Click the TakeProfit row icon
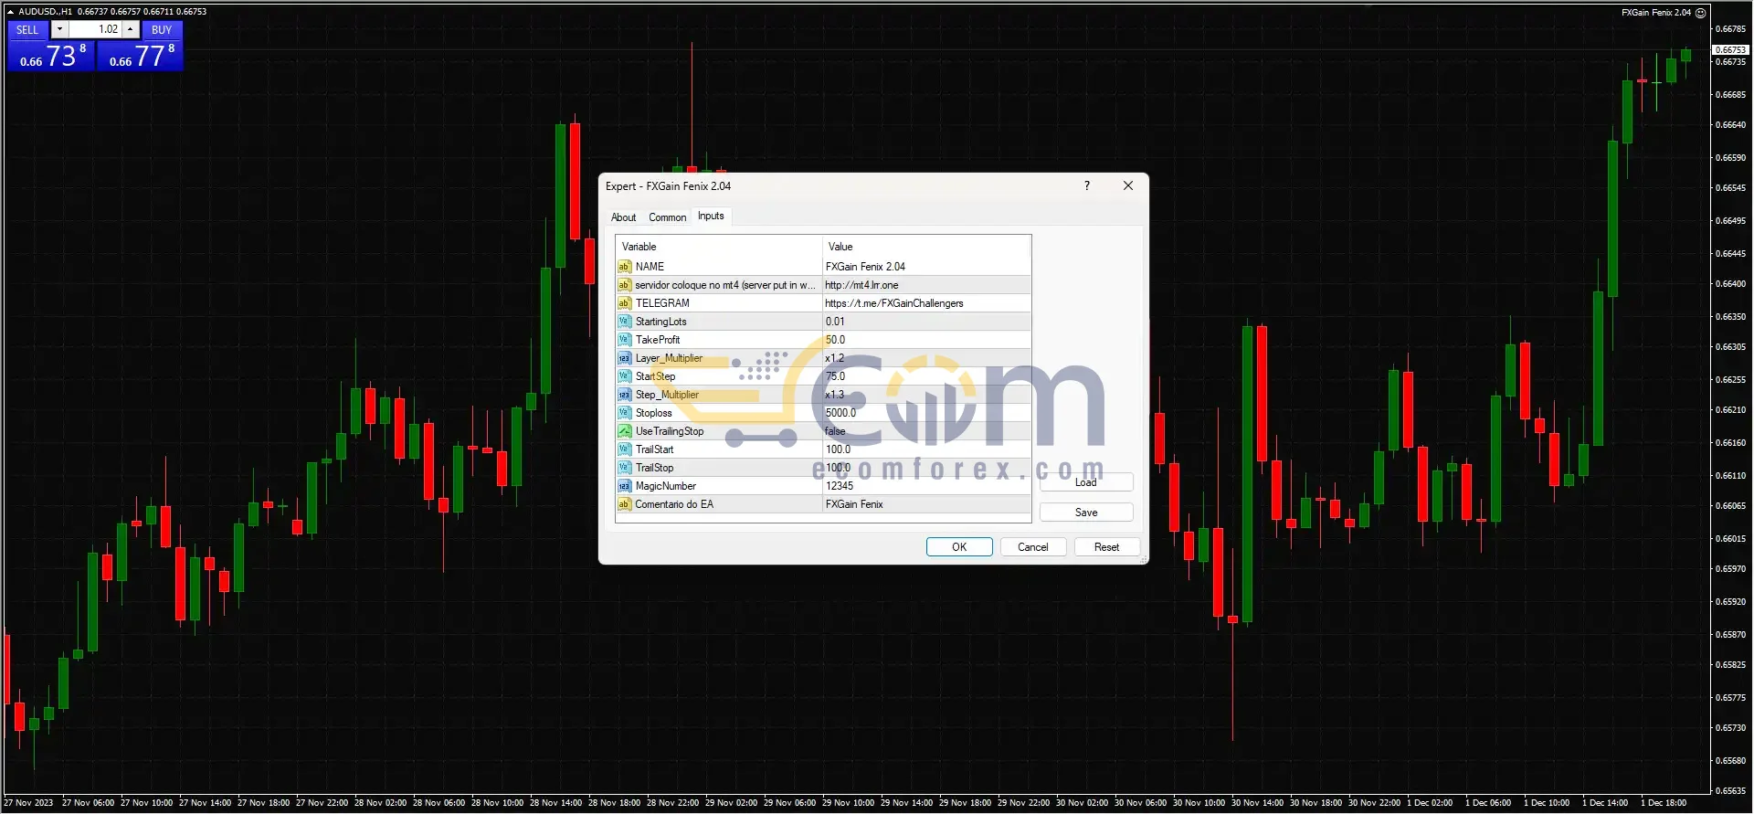The image size is (1754, 814). [625, 340]
